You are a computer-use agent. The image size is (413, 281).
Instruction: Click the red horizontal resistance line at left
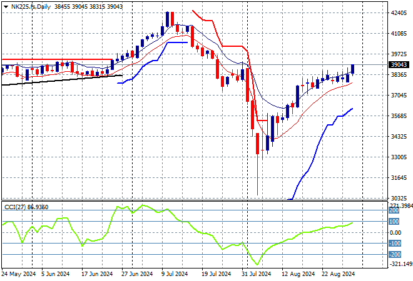tap(56, 60)
